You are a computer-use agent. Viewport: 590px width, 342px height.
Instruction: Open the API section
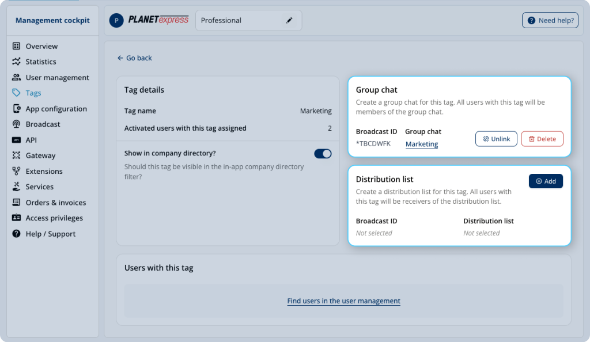click(31, 140)
